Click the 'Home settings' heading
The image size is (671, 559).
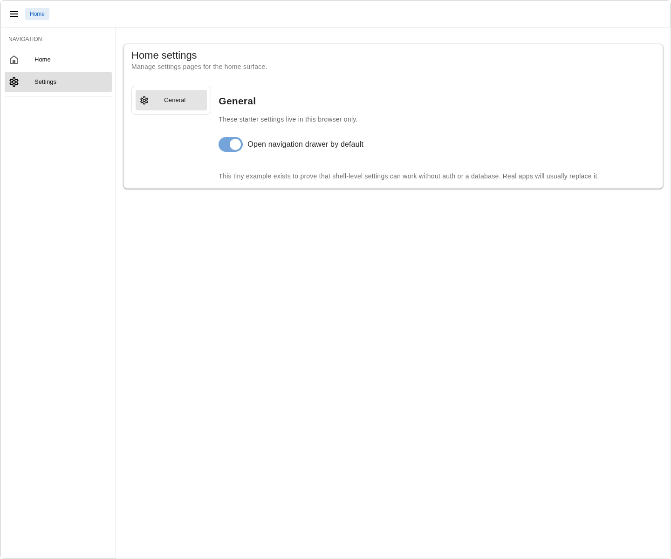[x=164, y=55]
